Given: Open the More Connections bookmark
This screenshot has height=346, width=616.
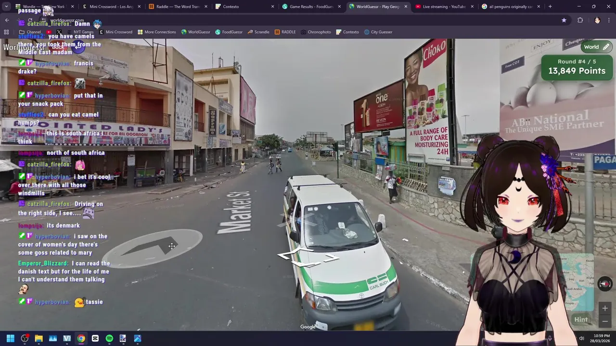Looking at the screenshot, I should point(156,32).
